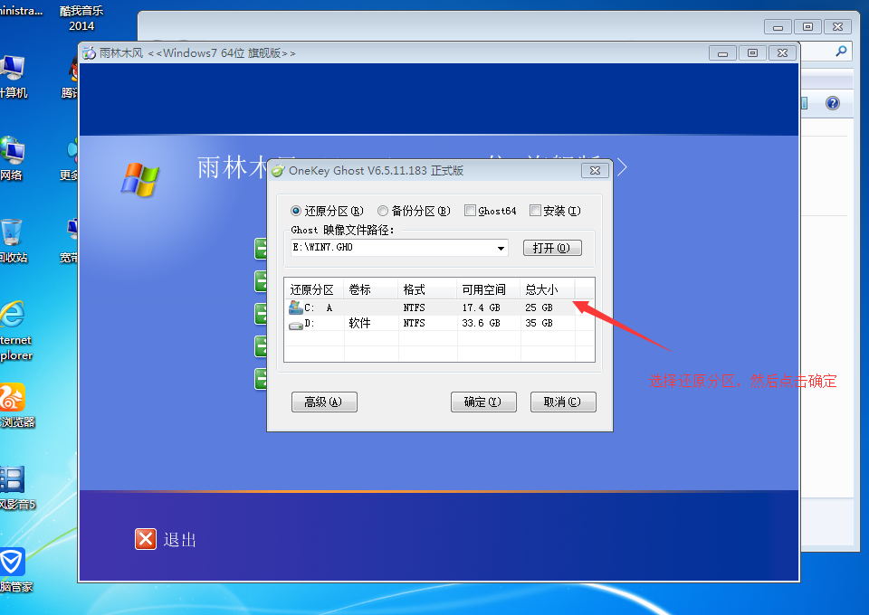Click the Windows logo in installer

tap(140, 179)
